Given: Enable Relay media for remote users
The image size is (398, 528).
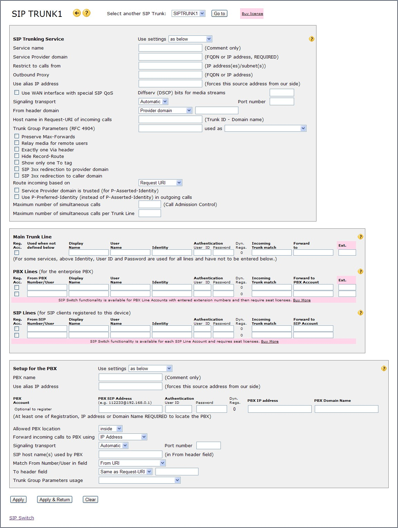Looking at the screenshot, I should coord(17,143).
